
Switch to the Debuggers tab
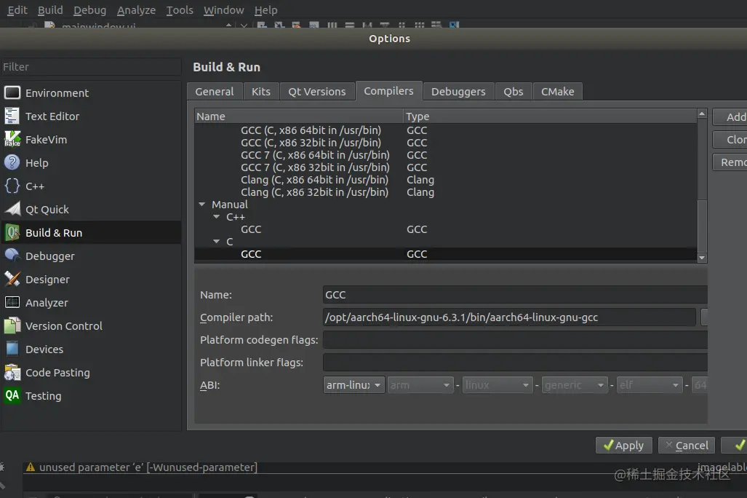458,92
